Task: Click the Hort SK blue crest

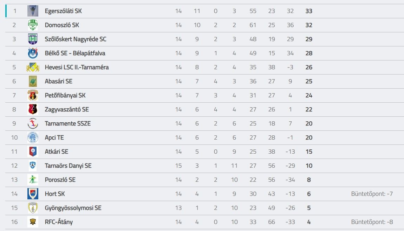Action: 33,194
